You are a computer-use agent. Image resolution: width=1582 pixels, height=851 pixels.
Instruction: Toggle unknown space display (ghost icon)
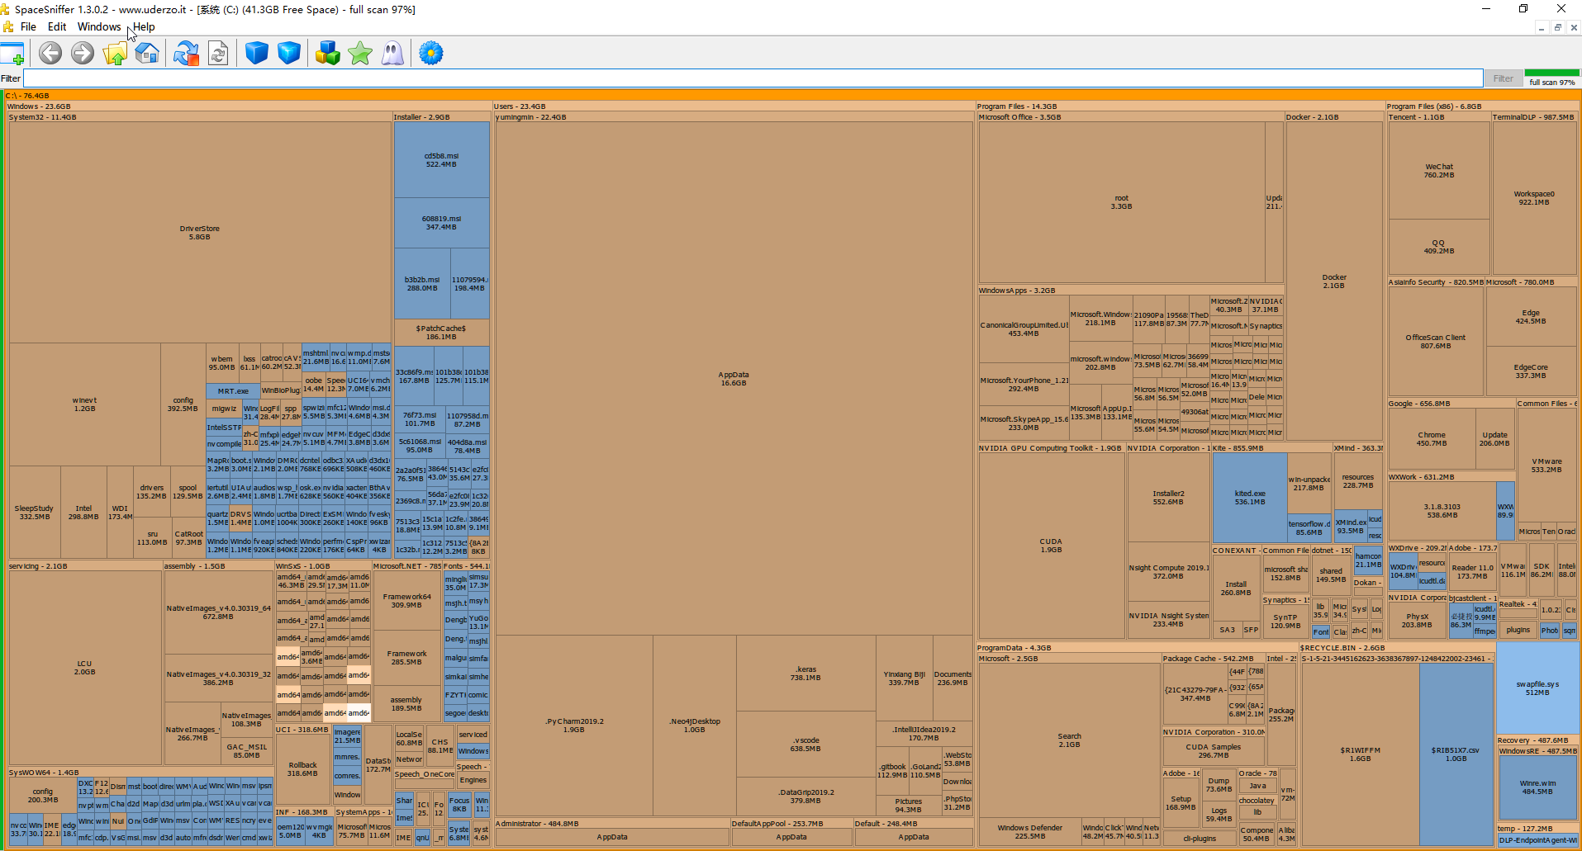tap(392, 54)
